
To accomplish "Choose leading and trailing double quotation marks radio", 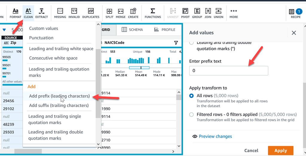I will (192, 44).
